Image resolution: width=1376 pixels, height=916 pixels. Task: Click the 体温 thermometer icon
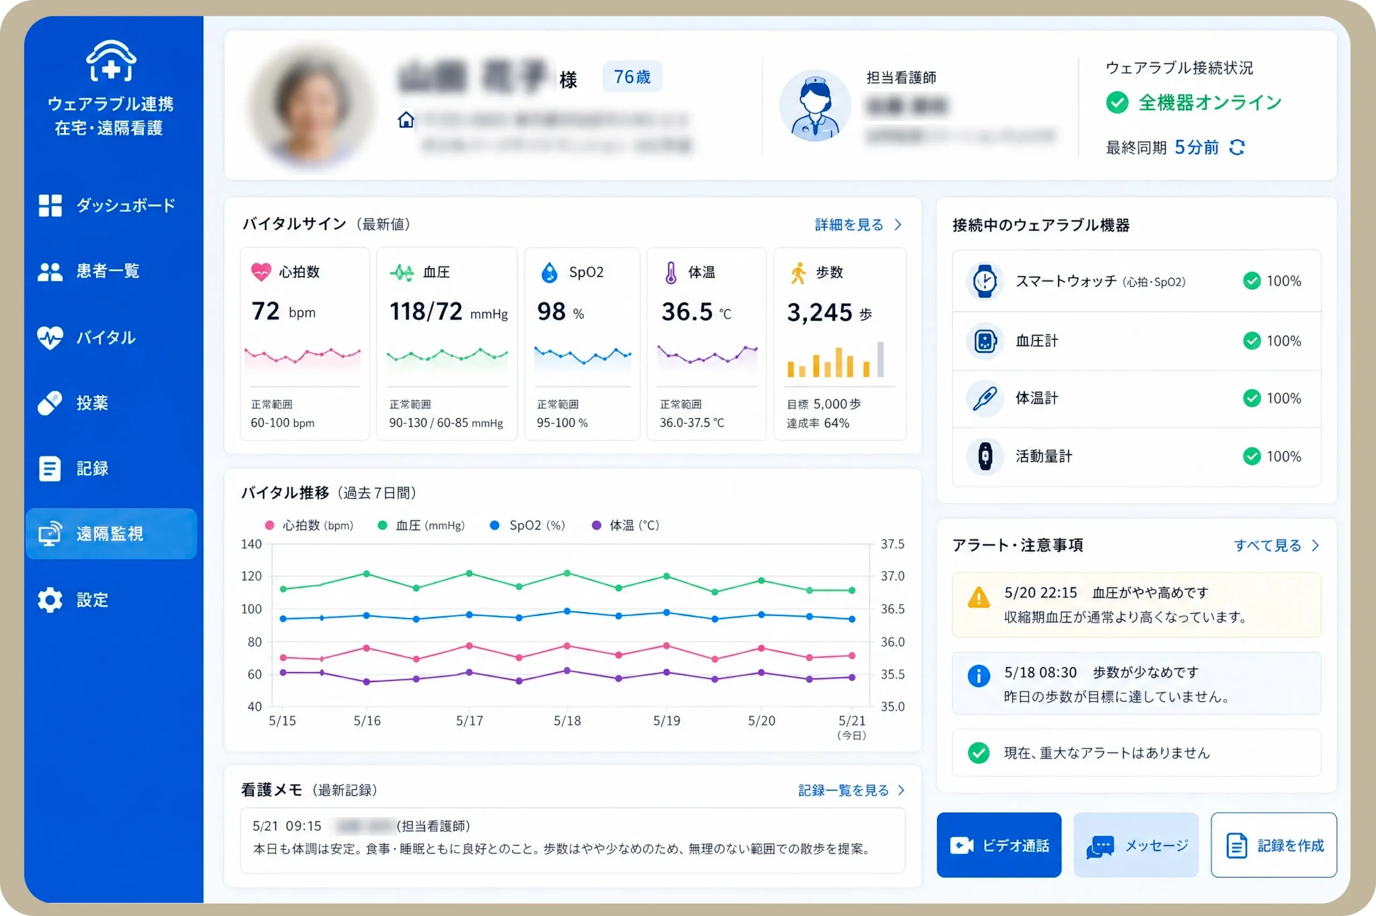click(x=671, y=273)
